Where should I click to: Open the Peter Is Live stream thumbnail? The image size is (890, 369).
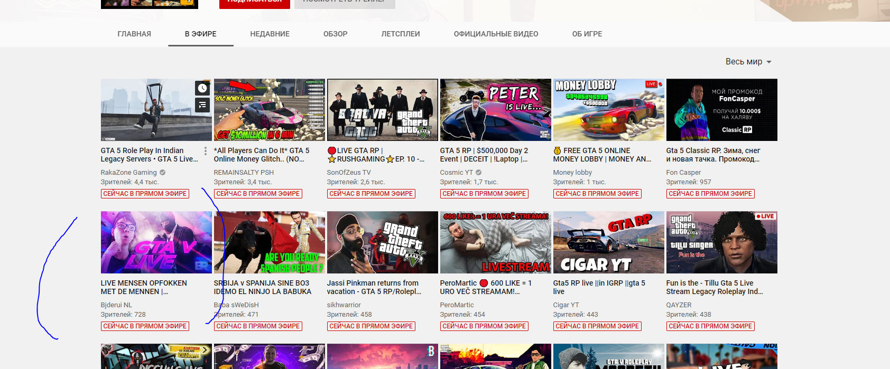coord(495,110)
